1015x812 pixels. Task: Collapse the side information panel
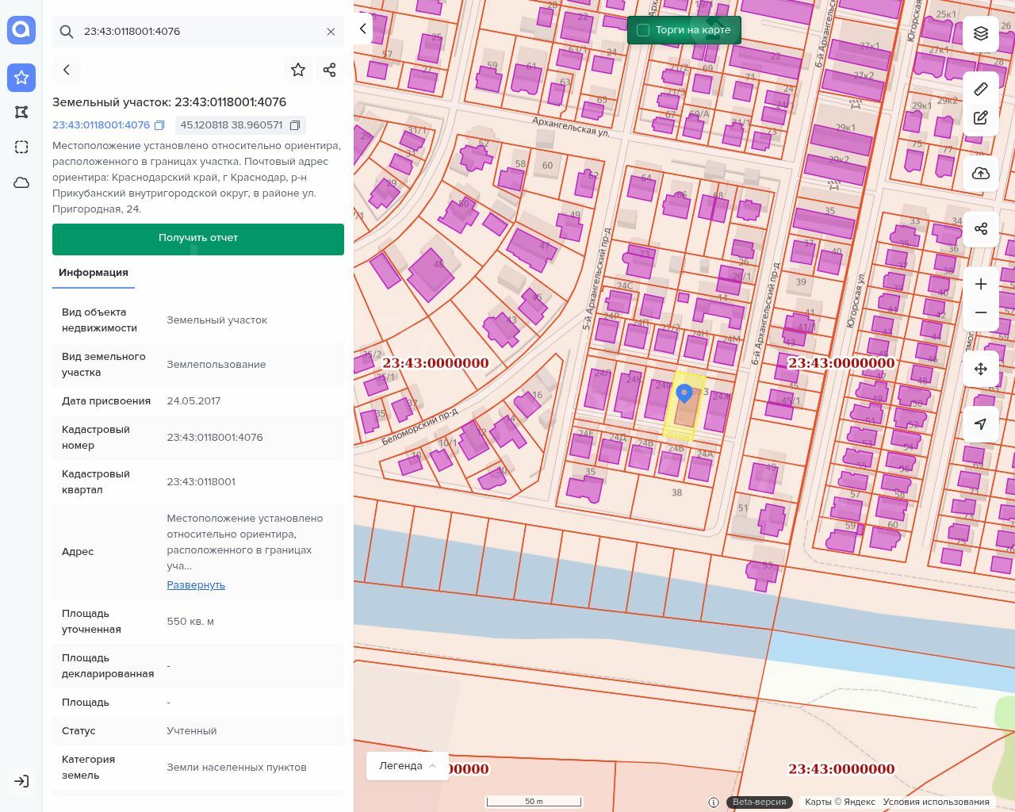tap(363, 29)
